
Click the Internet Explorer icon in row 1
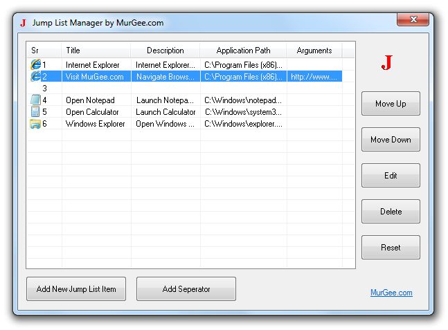coord(35,64)
